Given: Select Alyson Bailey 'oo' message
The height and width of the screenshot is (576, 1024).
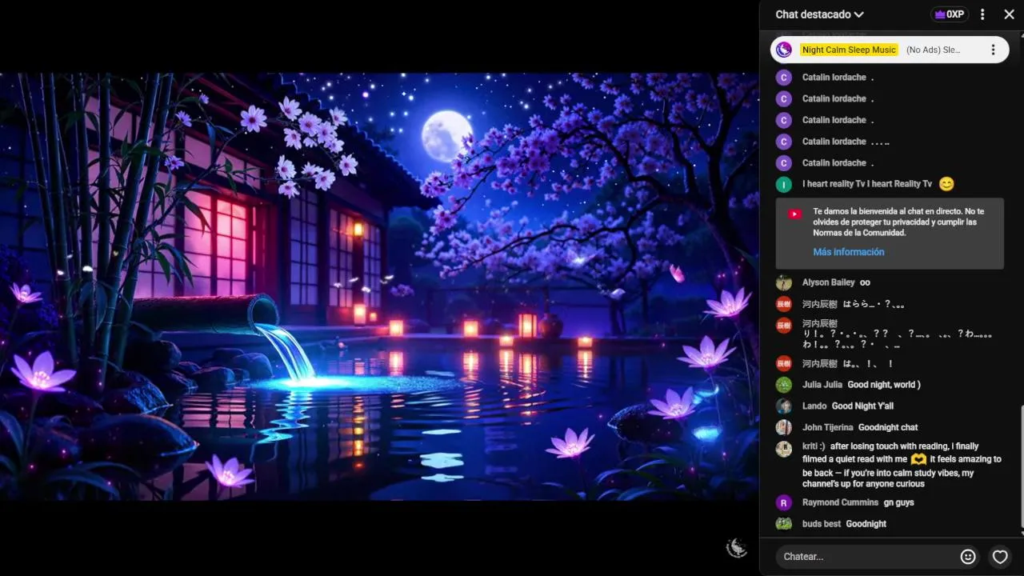Looking at the screenshot, I should click(x=865, y=282).
